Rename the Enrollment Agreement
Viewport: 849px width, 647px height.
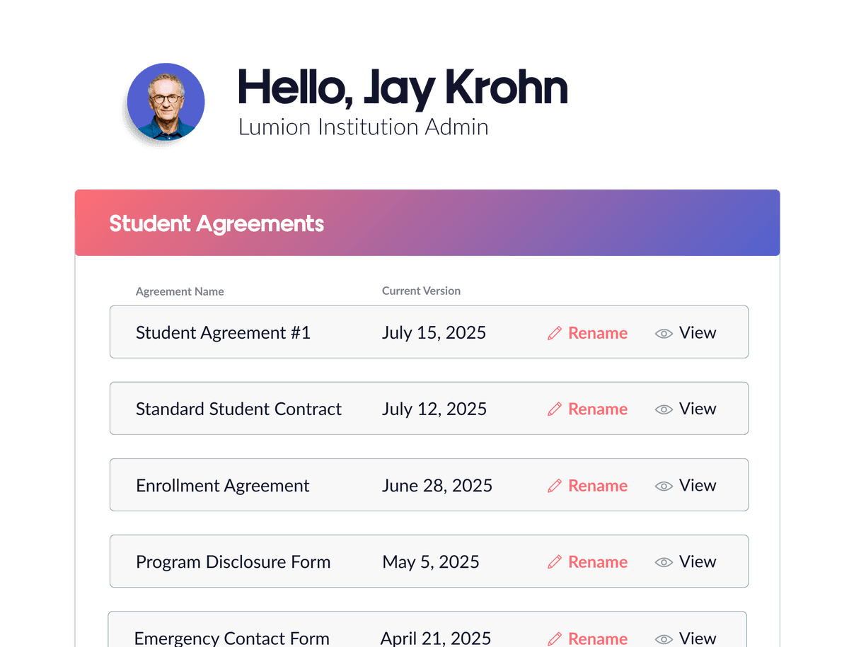tap(598, 486)
